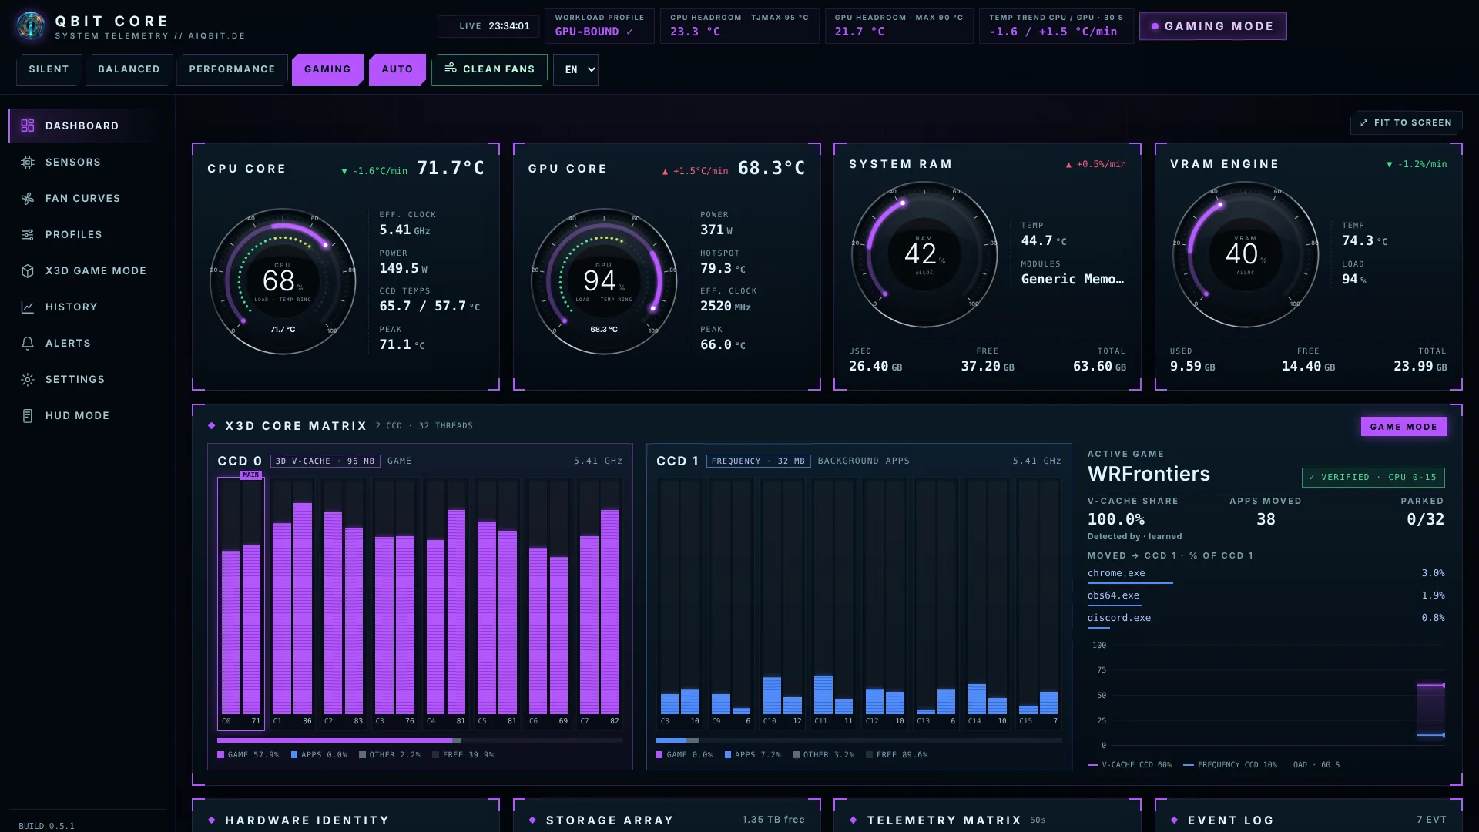Image resolution: width=1479 pixels, height=832 pixels.
Task: Toggle the Gaming Mode indicator
Action: (x=1212, y=26)
